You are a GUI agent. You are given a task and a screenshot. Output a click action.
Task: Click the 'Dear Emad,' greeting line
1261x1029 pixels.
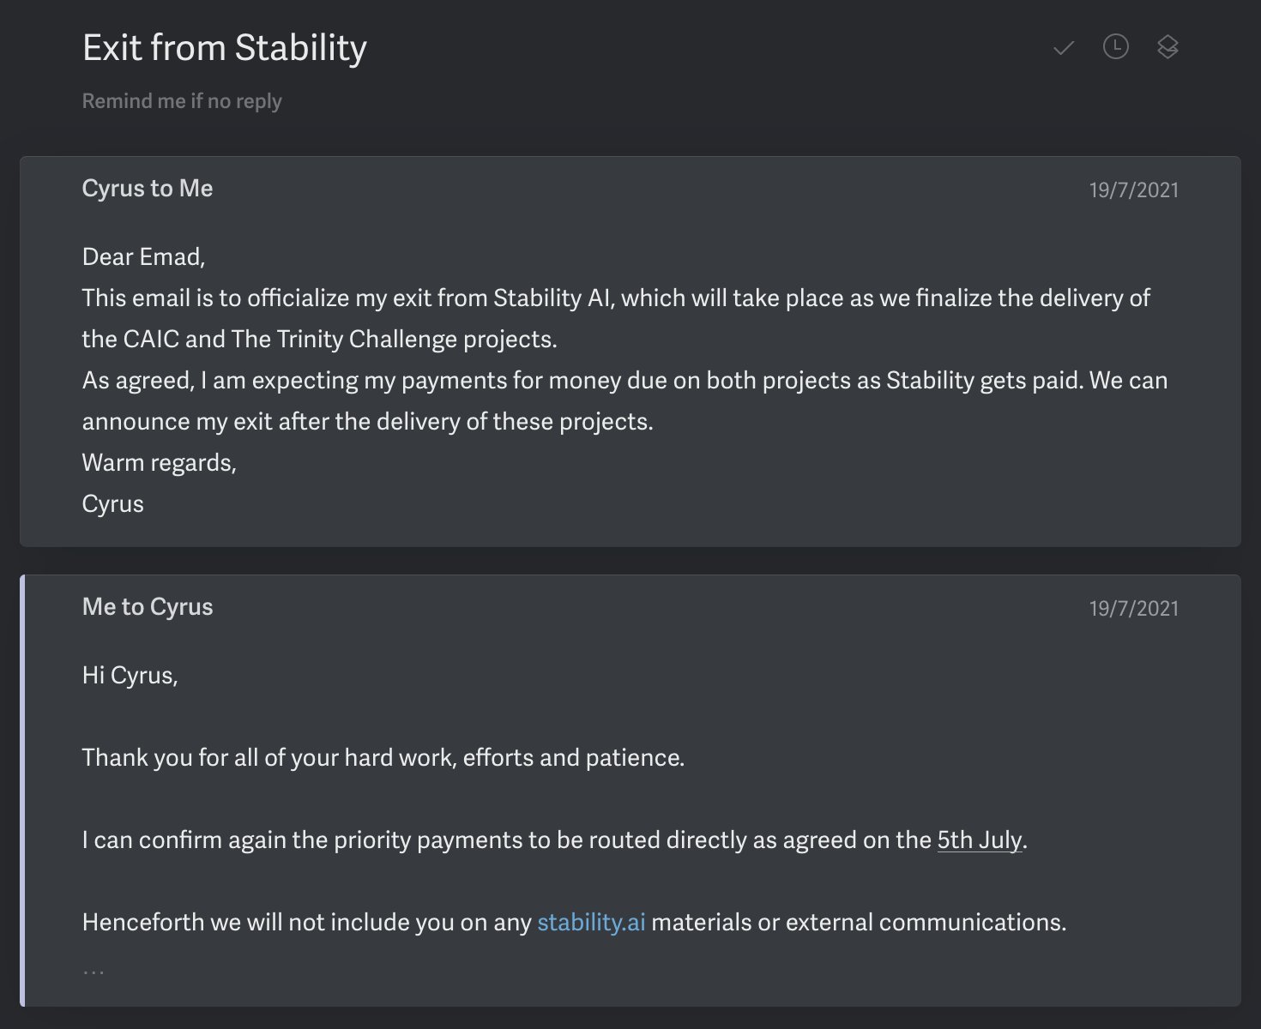(x=143, y=256)
